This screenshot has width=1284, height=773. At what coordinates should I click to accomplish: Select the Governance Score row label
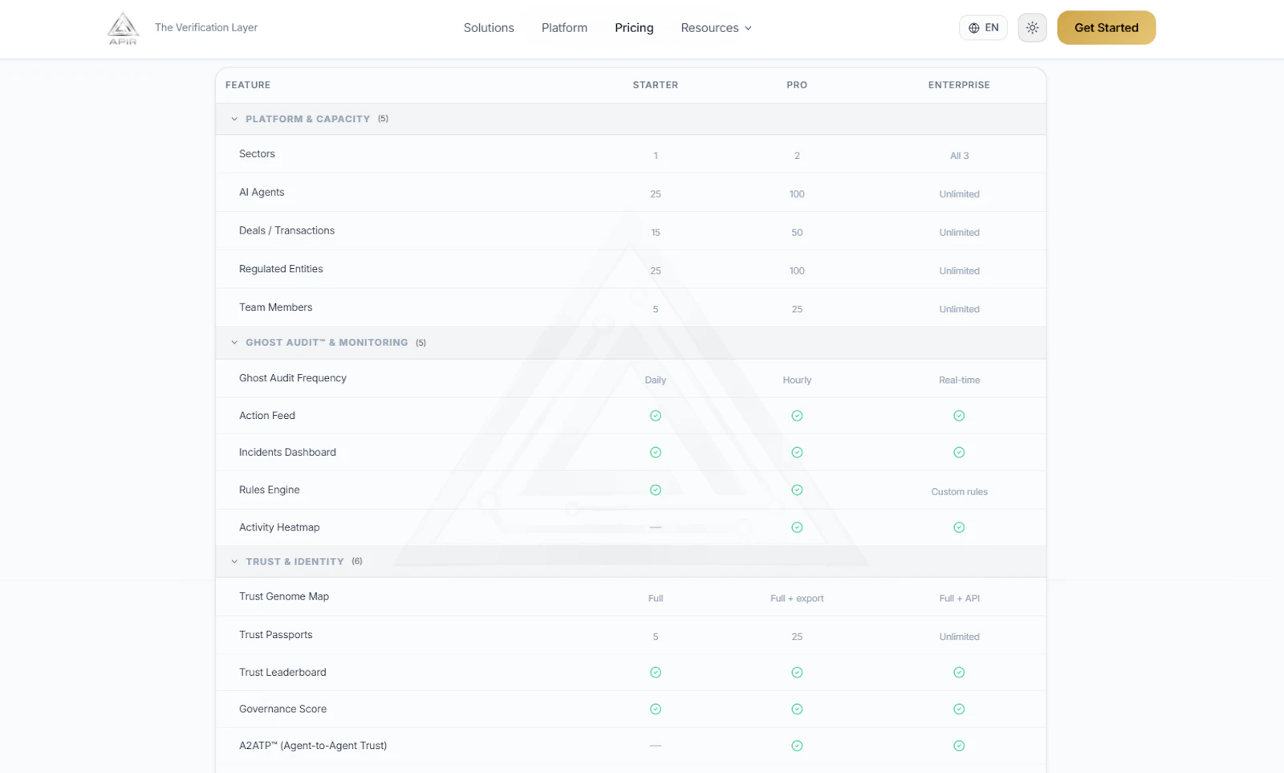(282, 710)
